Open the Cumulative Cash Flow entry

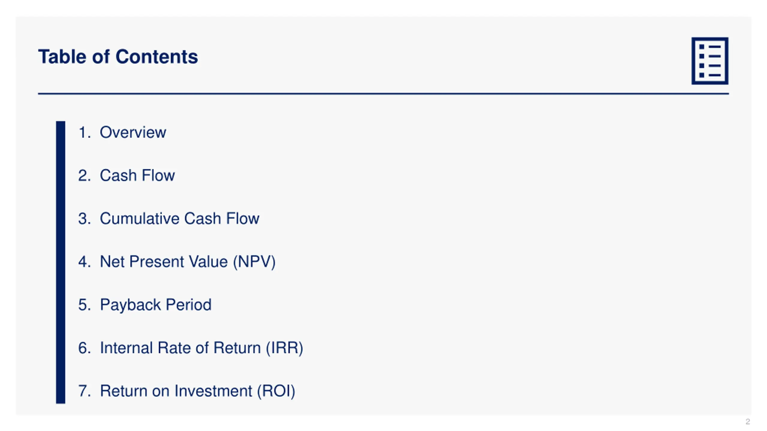coord(179,218)
